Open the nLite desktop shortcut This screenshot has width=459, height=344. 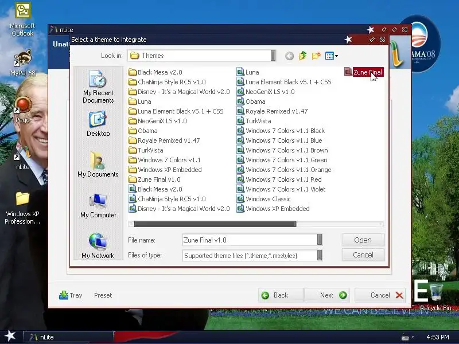click(x=22, y=157)
